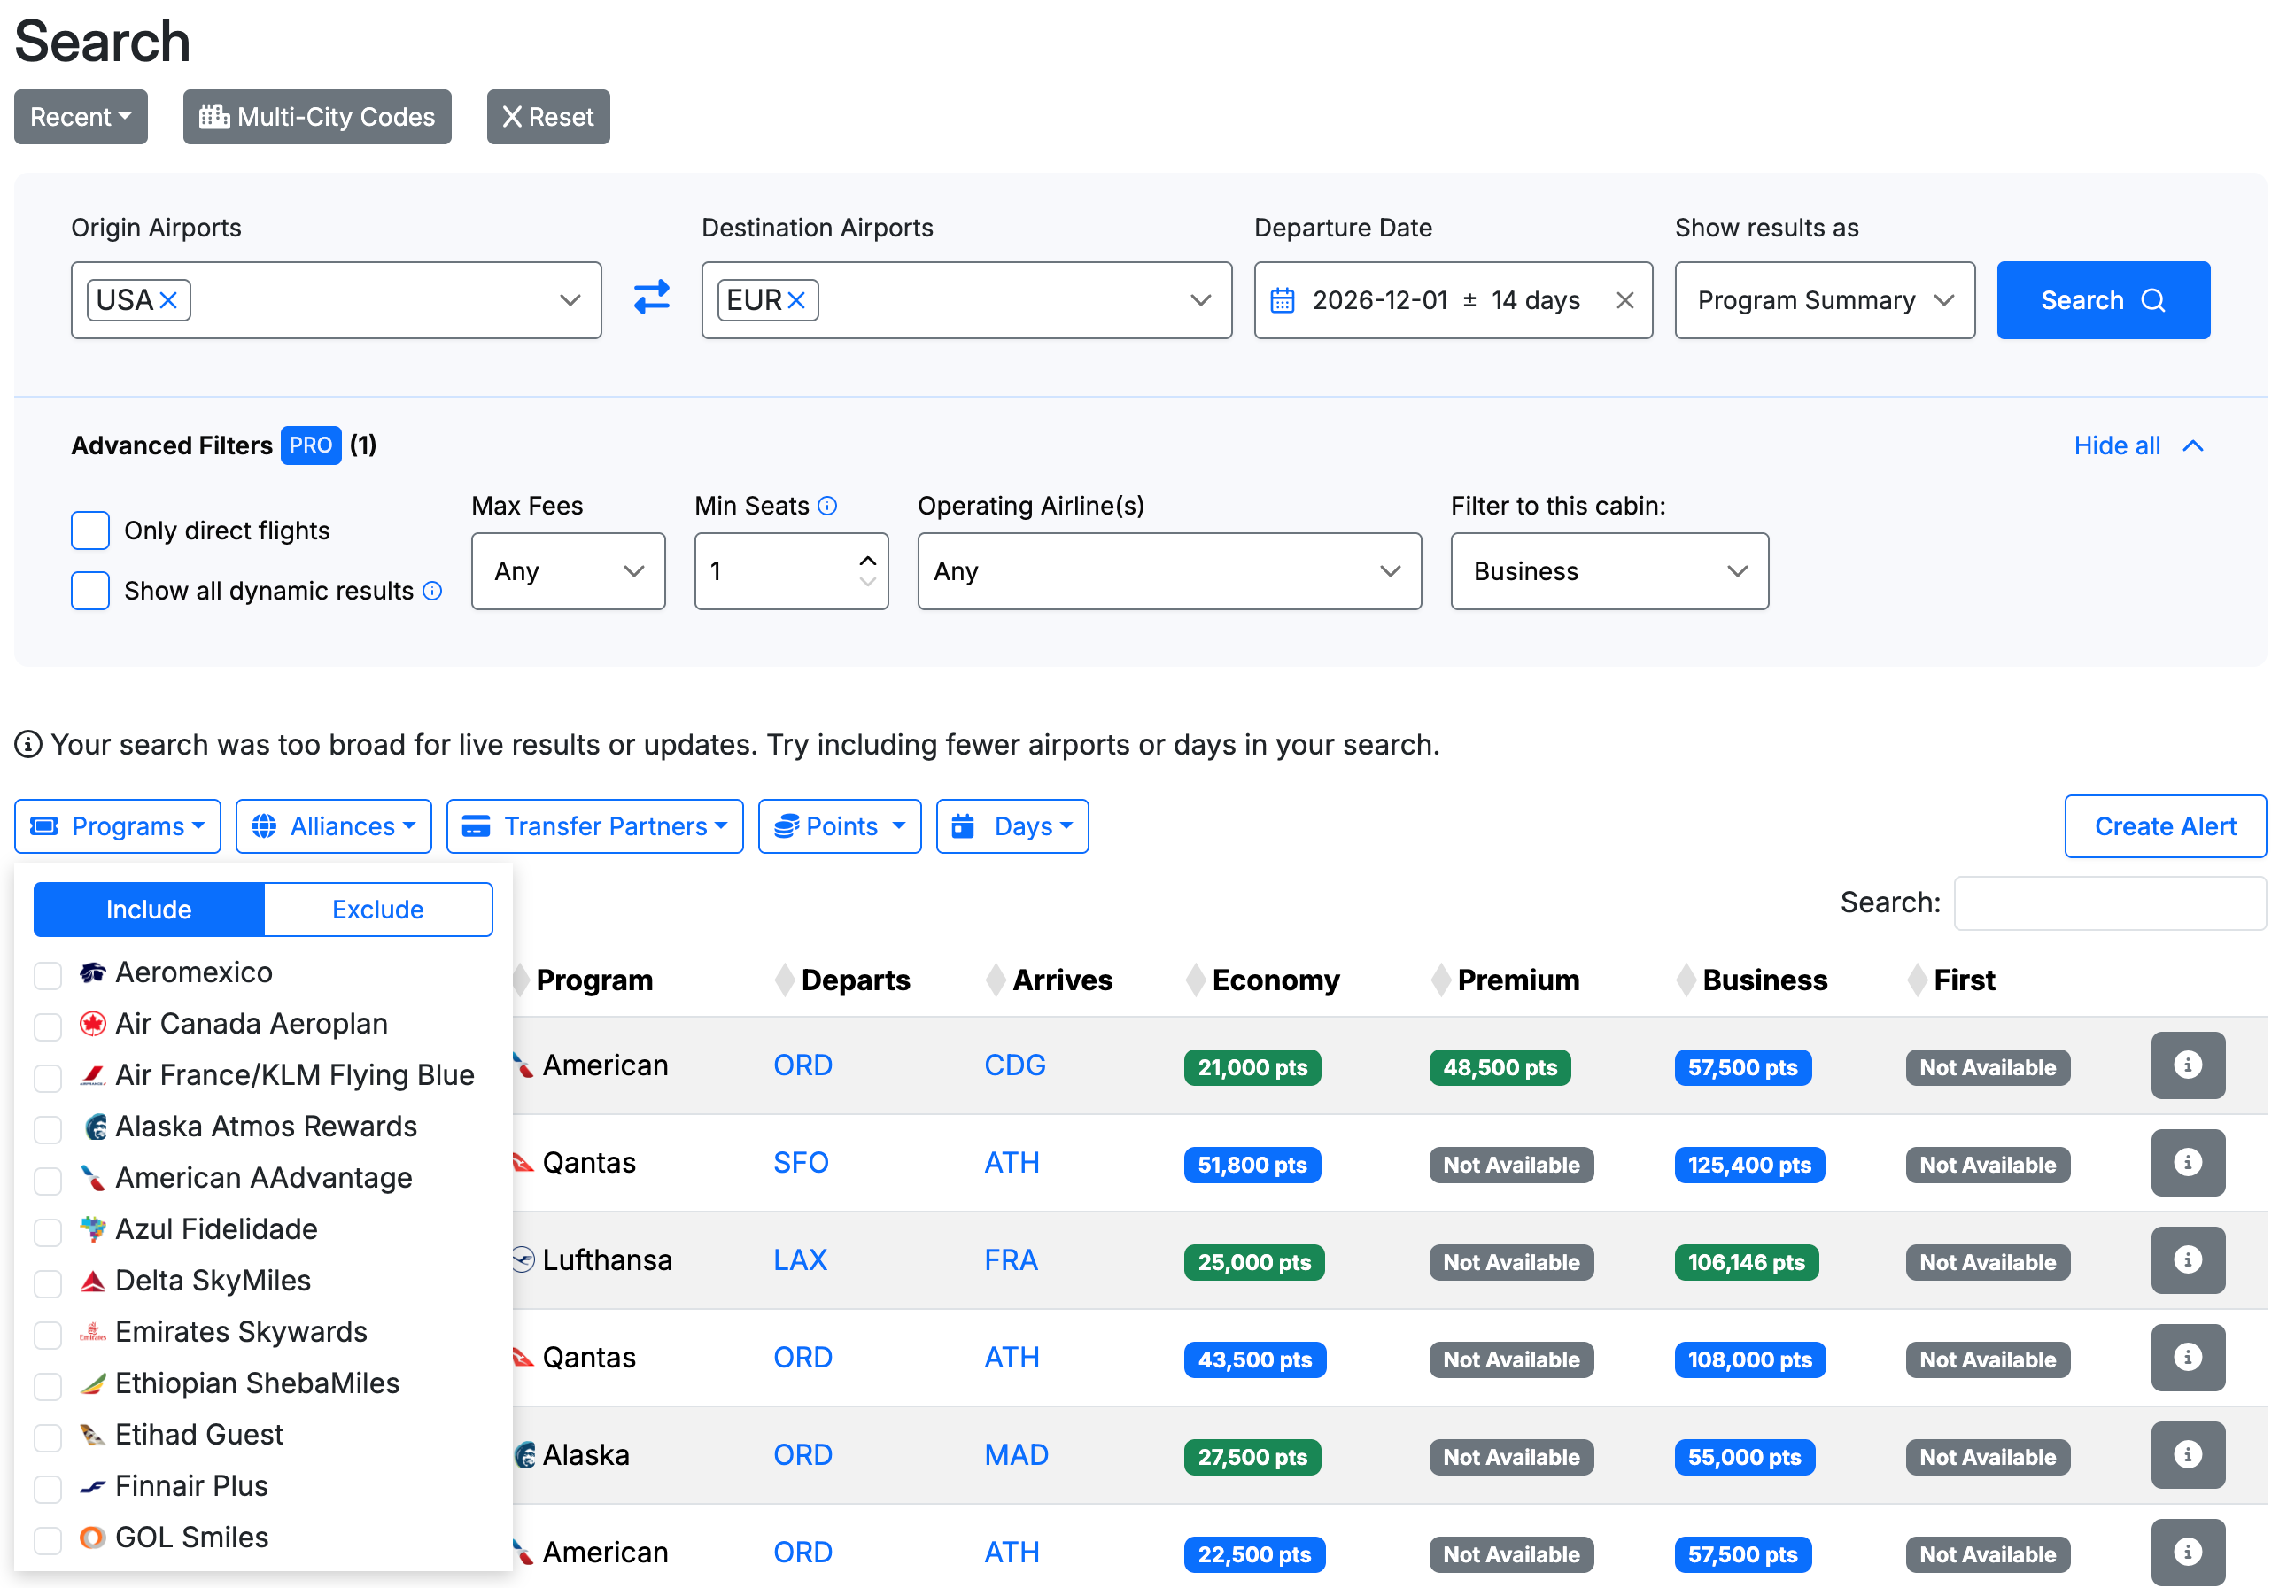Open info for the American ORD-CDG row

click(2187, 1065)
